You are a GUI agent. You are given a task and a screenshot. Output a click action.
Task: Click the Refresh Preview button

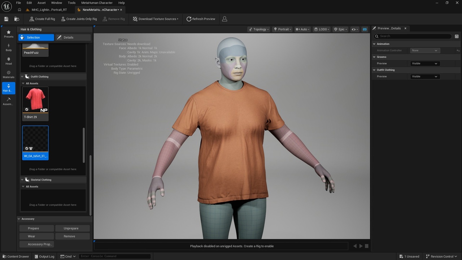tap(201, 19)
